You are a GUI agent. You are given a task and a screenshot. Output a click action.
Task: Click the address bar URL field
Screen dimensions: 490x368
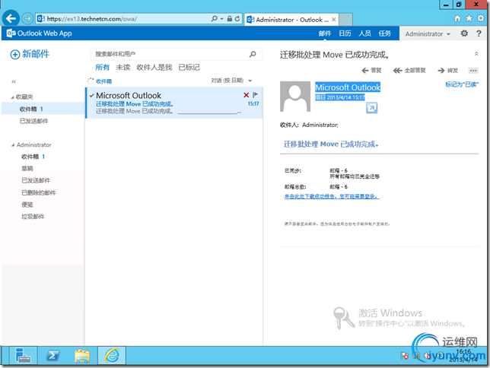[x=123, y=19]
